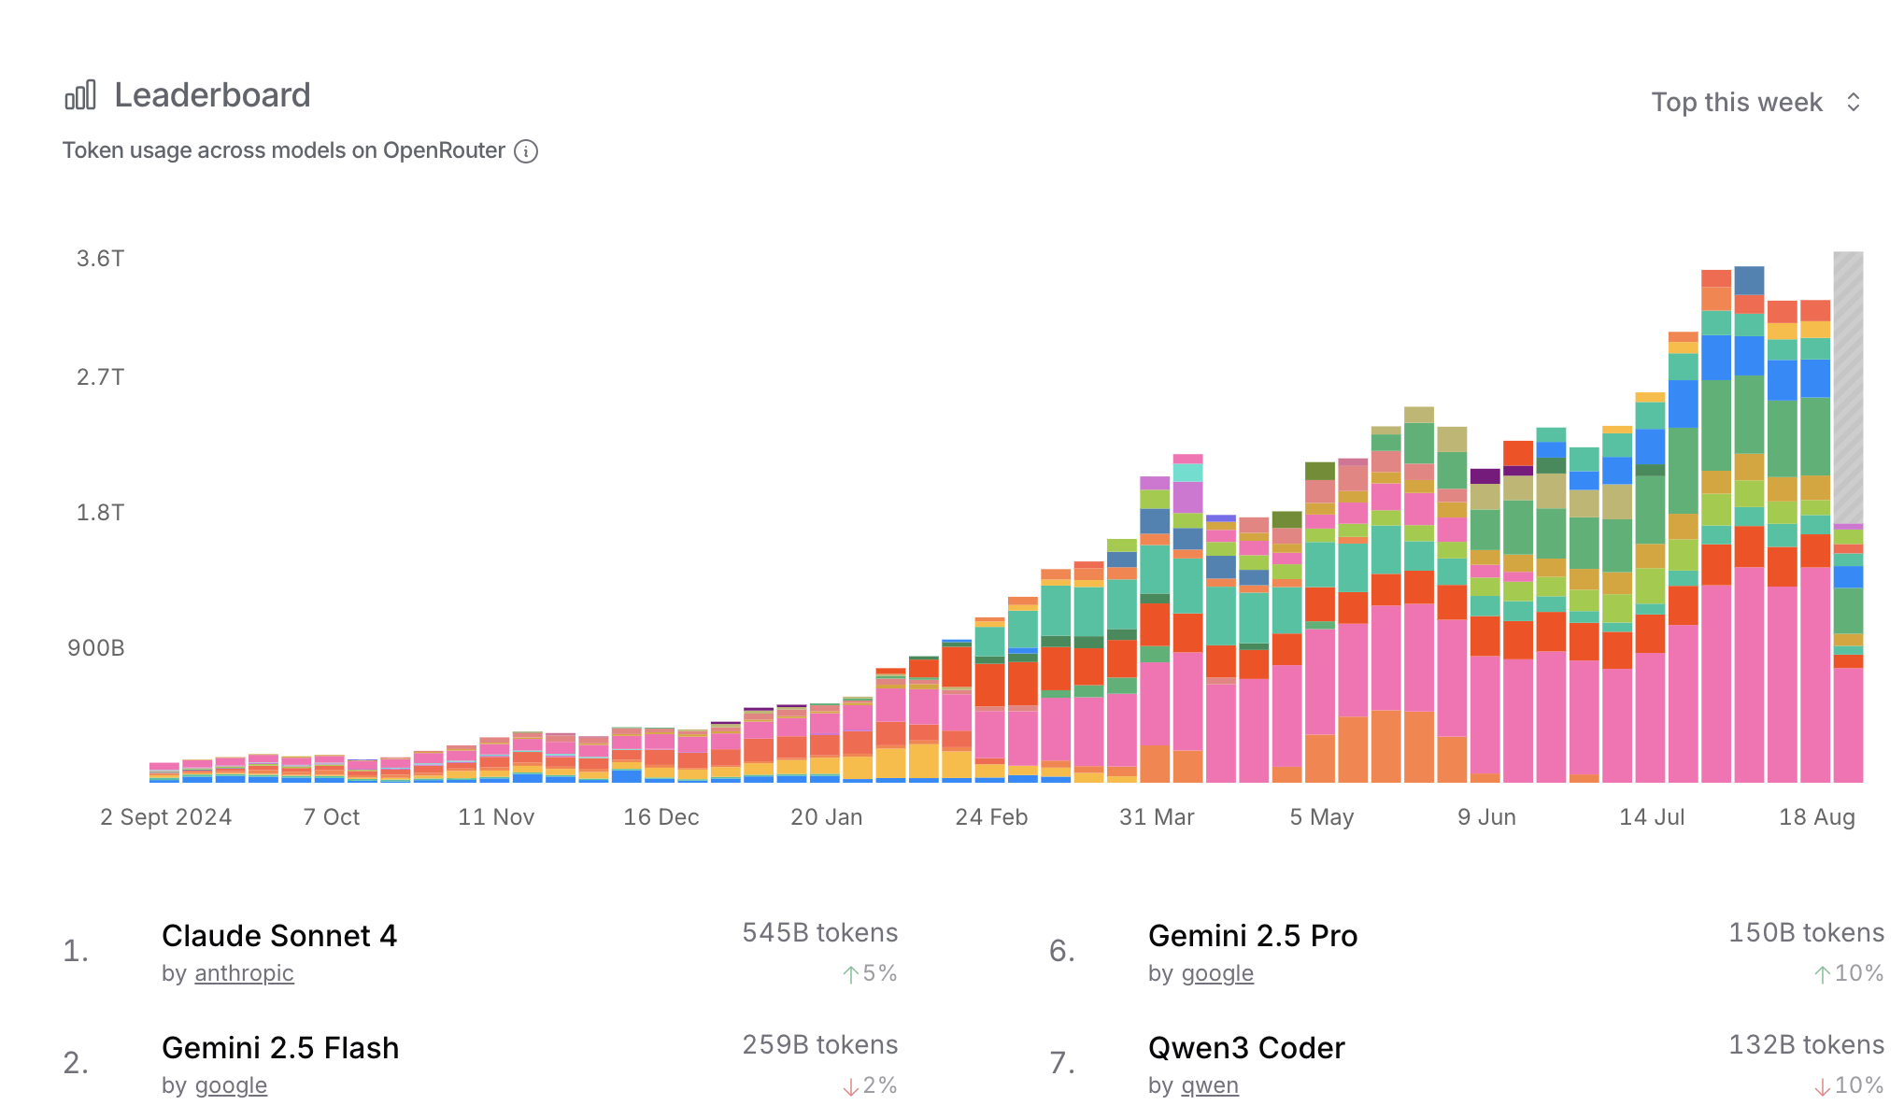Click the 31 Mar axis label
Image resolution: width=1904 pixels, height=1119 pixels.
1157,817
